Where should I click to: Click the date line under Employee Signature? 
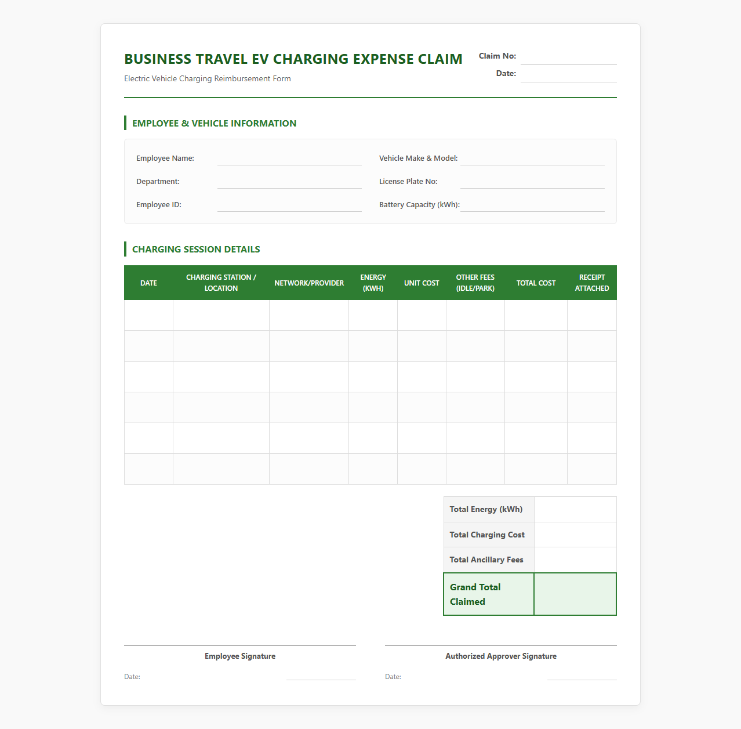click(x=321, y=676)
